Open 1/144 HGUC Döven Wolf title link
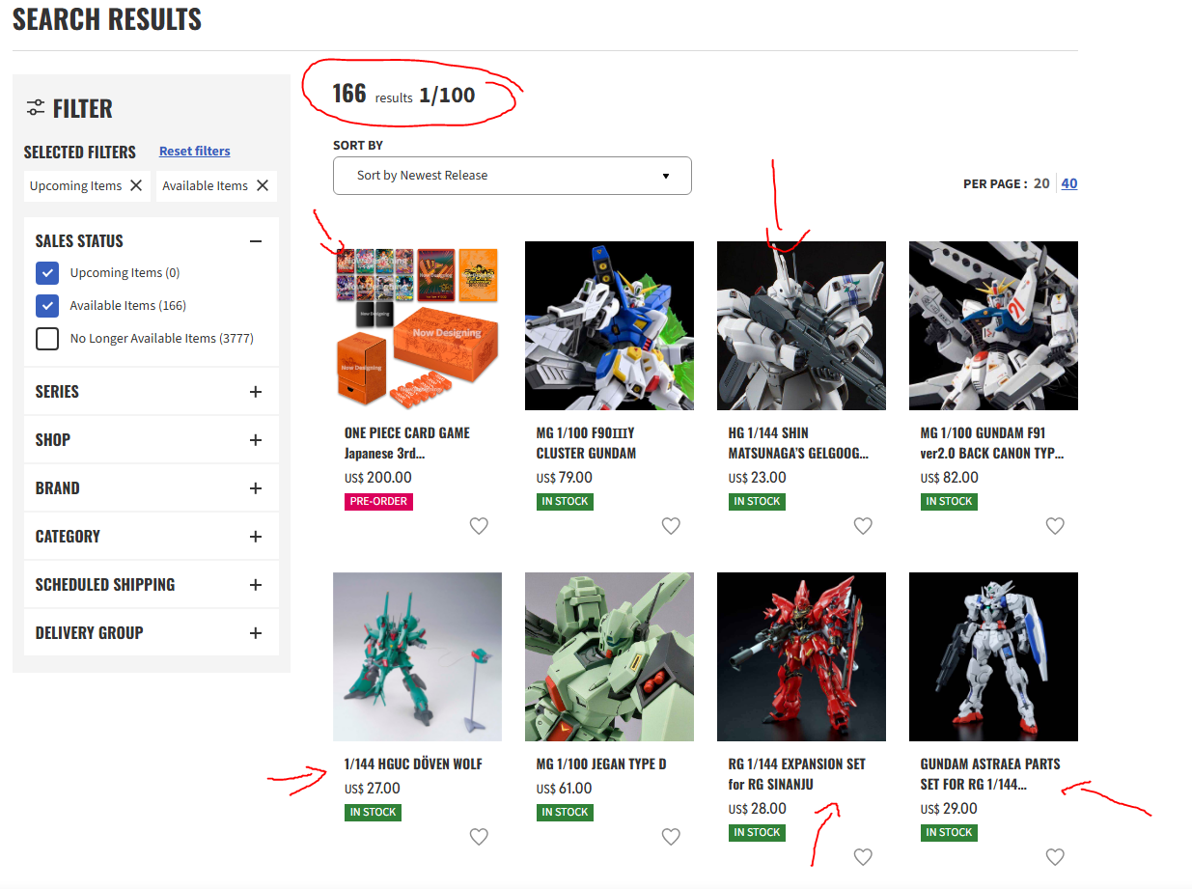1192x889 pixels. [413, 764]
